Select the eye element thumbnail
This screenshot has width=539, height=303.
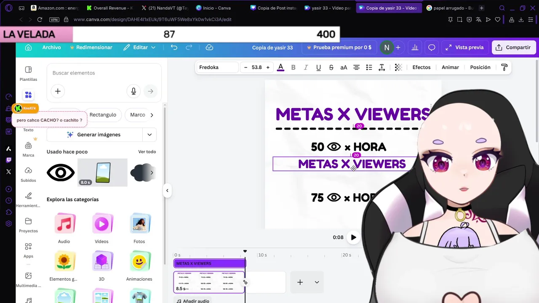pos(61,173)
